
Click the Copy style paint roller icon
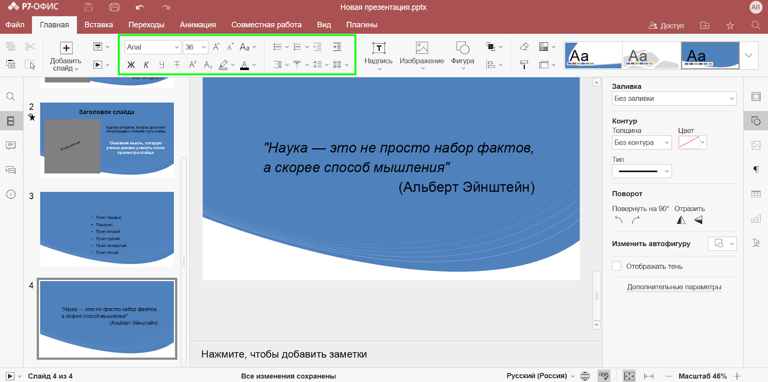pos(524,64)
